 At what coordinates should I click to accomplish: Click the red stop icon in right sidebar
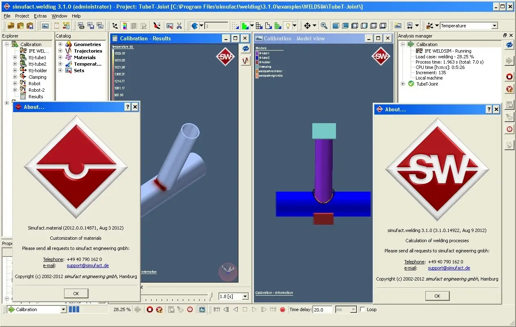click(x=509, y=77)
